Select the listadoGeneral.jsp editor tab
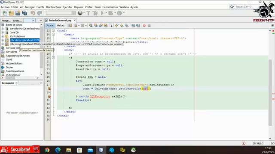275x154 pixels. 60,21
